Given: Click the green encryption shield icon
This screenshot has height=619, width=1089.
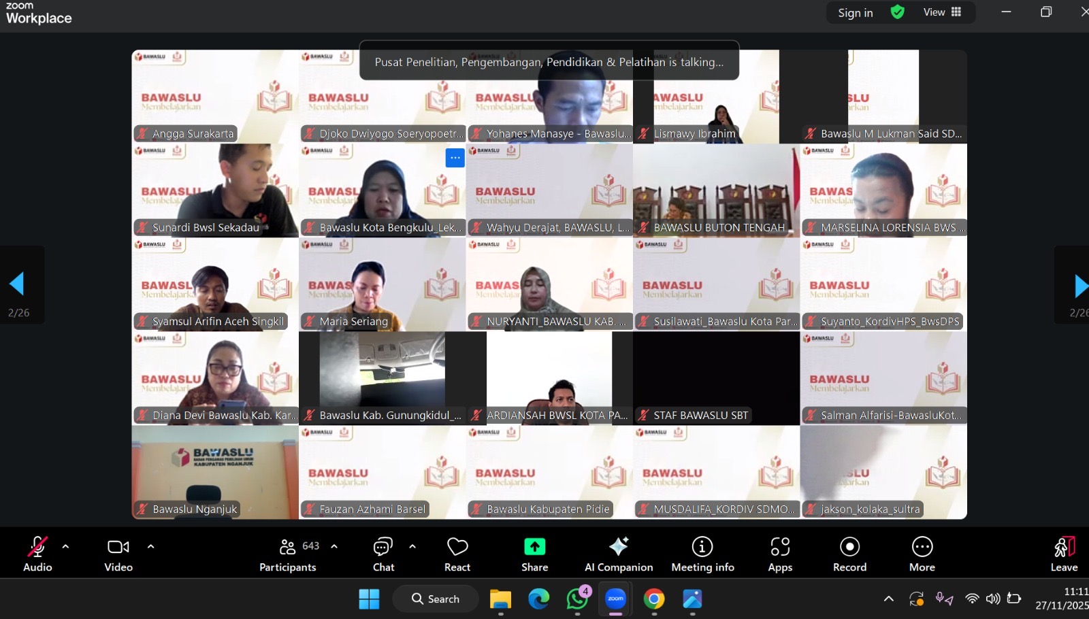Looking at the screenshot, I should click(897, 12).
